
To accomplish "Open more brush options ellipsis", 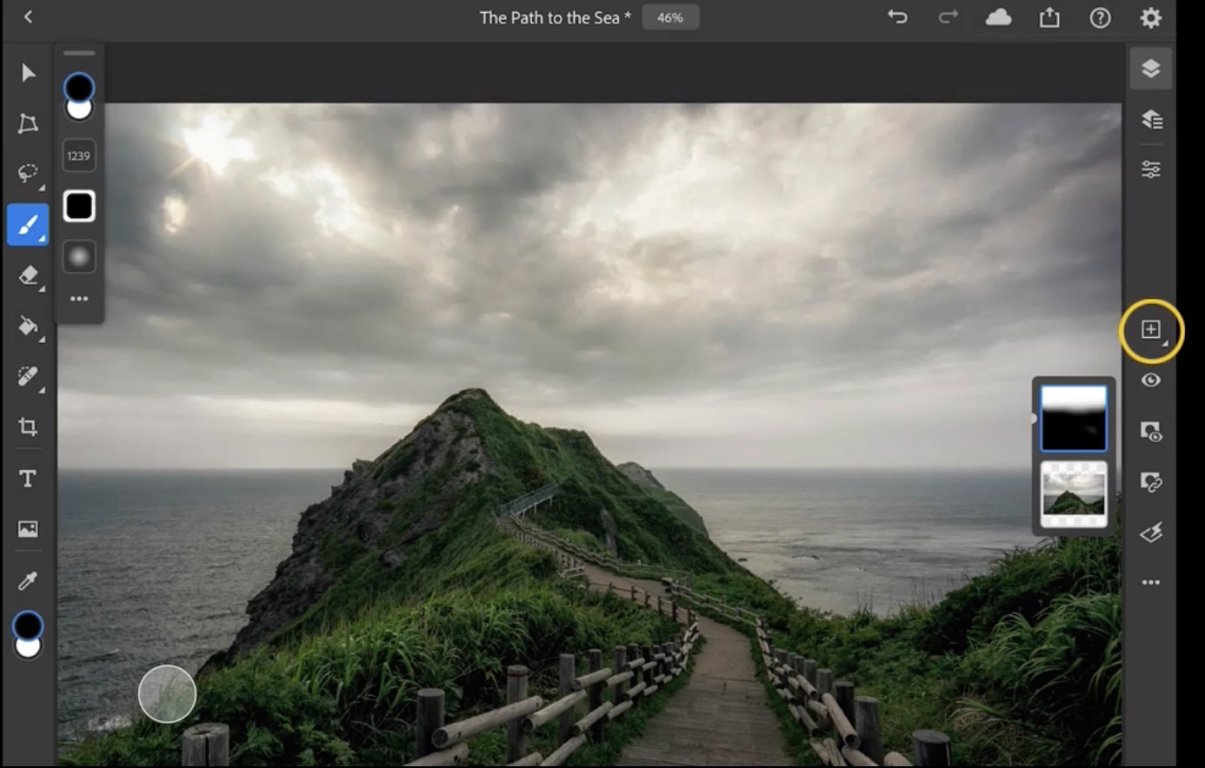I will point(79,299).
